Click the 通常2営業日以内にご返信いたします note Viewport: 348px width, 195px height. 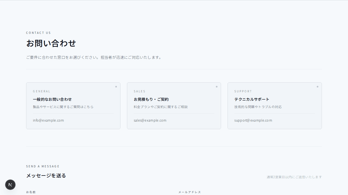coord(294,177)
